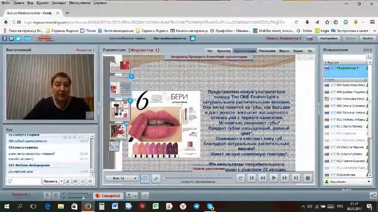The height and width of the screenshot is (212, 378).
Task: Click the users sort button
Action: (x=369, y=57)
